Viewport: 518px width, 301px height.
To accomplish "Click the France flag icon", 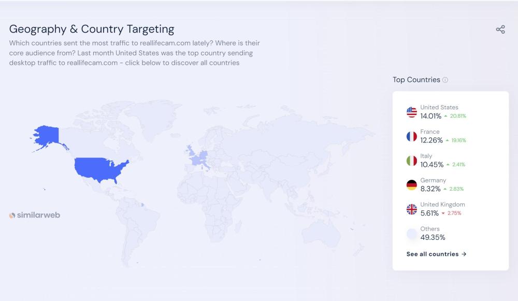I will tap(411, 136).
